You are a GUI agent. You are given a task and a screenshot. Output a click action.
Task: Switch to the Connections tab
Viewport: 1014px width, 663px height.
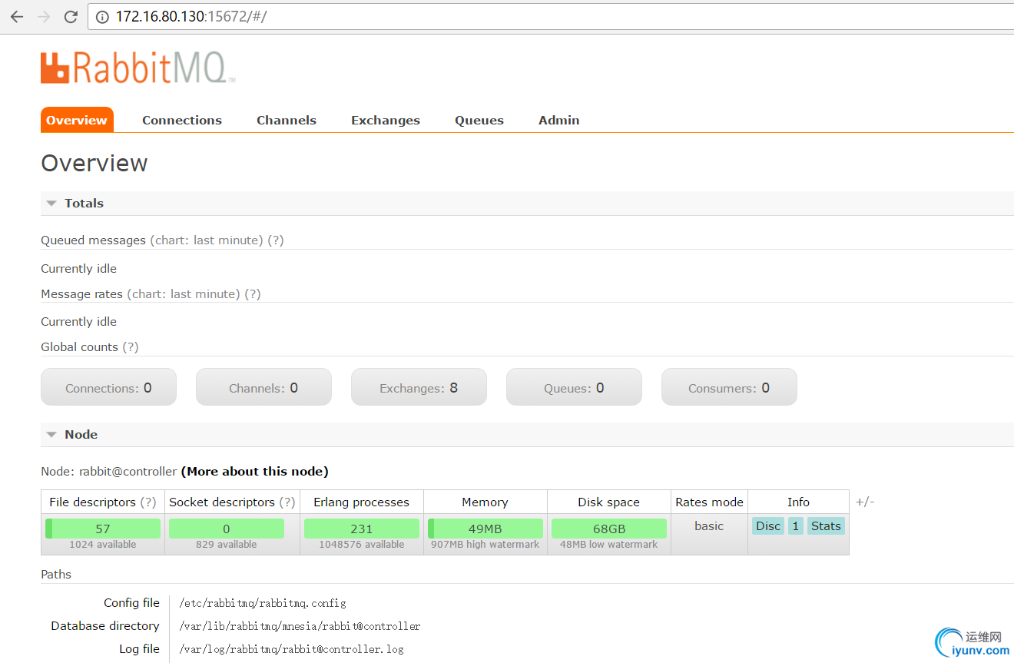182,120
